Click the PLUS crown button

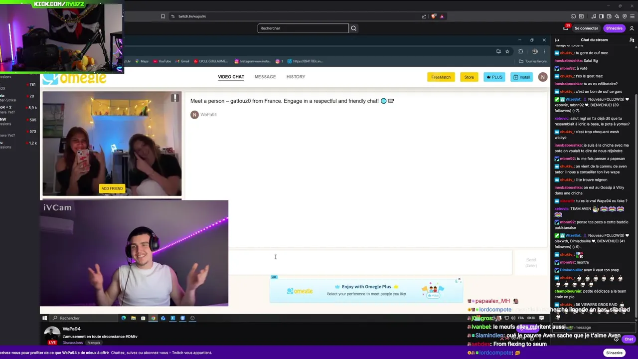click(494, 77)
